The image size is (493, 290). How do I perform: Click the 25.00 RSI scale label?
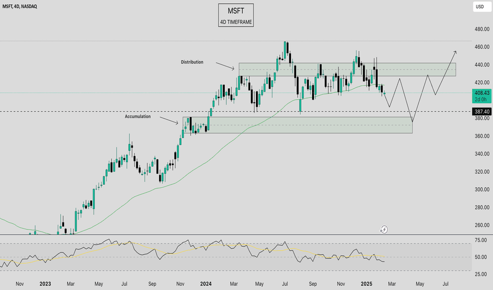point(482,274)
